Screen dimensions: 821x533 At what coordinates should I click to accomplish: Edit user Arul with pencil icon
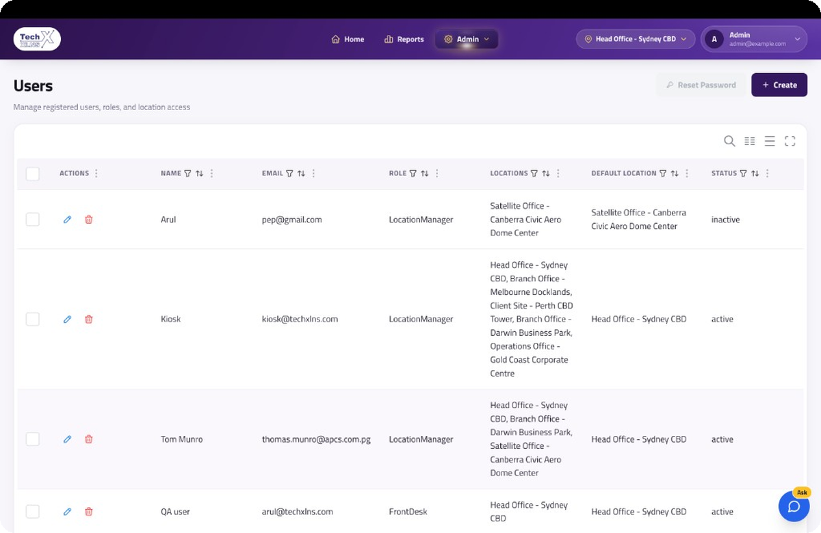pos(67,220)
